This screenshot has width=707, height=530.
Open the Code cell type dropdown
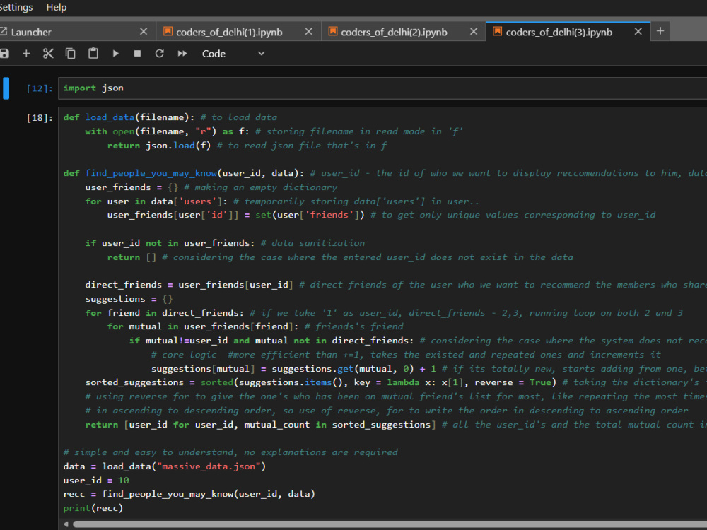(x=233, y=54)
